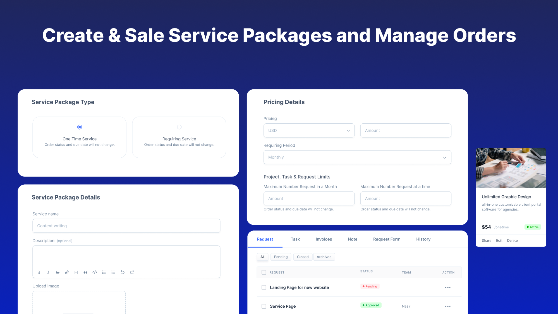
Task: Check the Service Page row checkbox
Action: [264, 306]
